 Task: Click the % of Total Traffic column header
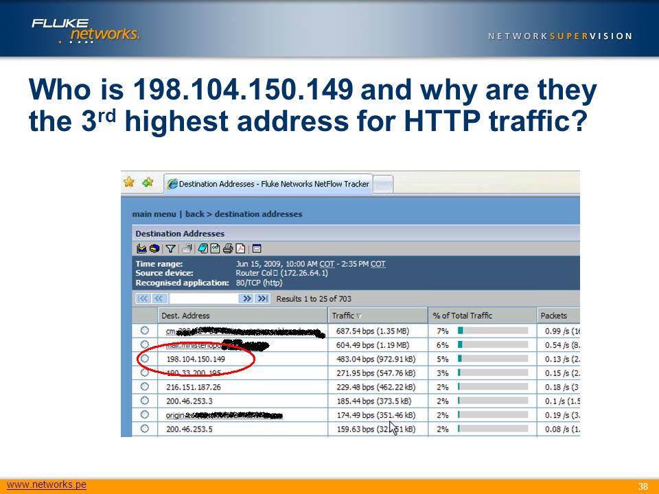tap(482, 316)
